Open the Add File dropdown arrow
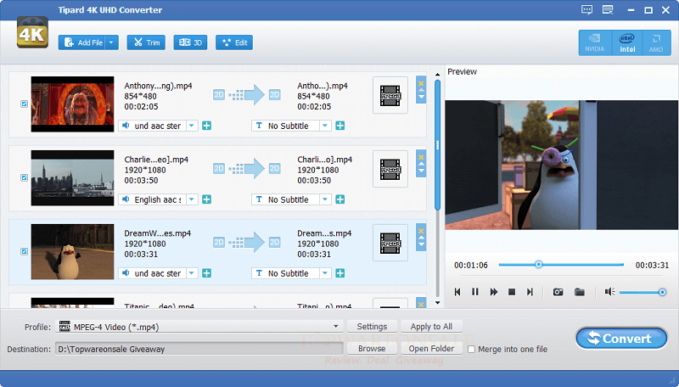679x387 pixels. [112, 42]
